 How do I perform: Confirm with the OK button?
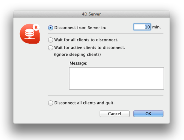[x=148, y=114]
